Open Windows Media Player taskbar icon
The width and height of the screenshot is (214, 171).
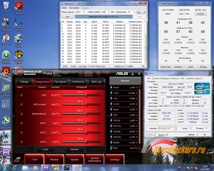coord(35,168)
